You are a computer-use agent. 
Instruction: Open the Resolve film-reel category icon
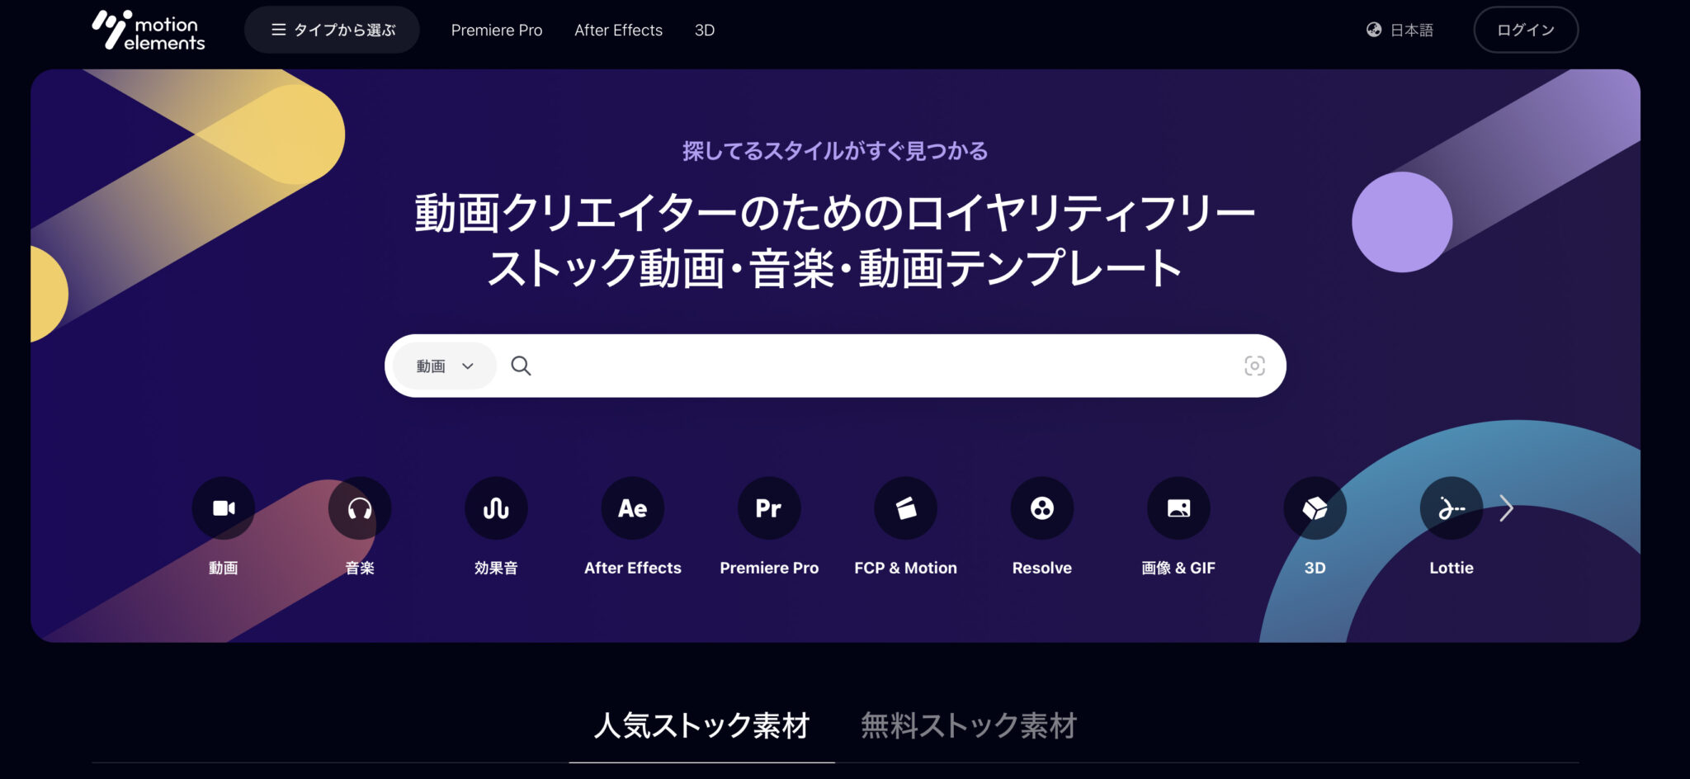(1041, 508)
